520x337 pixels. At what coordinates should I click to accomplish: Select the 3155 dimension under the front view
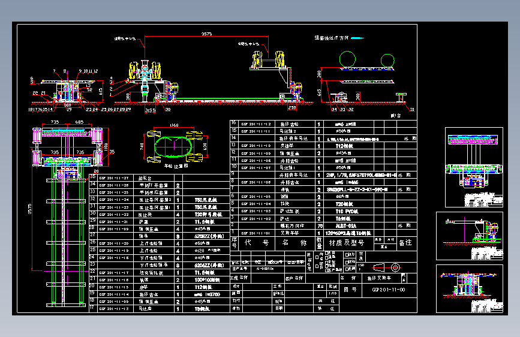[150, 110]
